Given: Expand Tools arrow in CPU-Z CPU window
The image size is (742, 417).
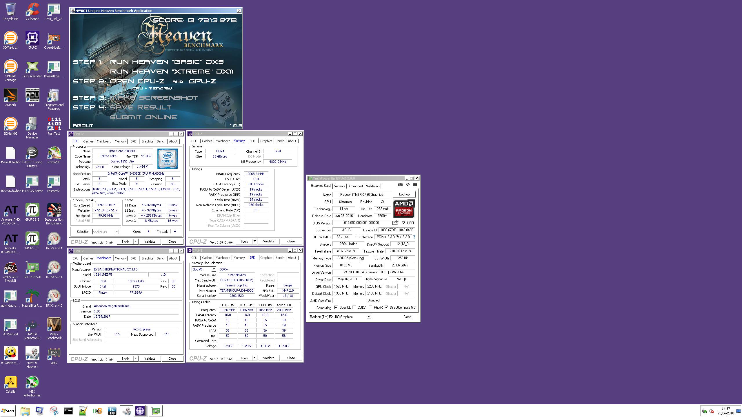Looking at the screenshot, I should click(x=135, y=242).
